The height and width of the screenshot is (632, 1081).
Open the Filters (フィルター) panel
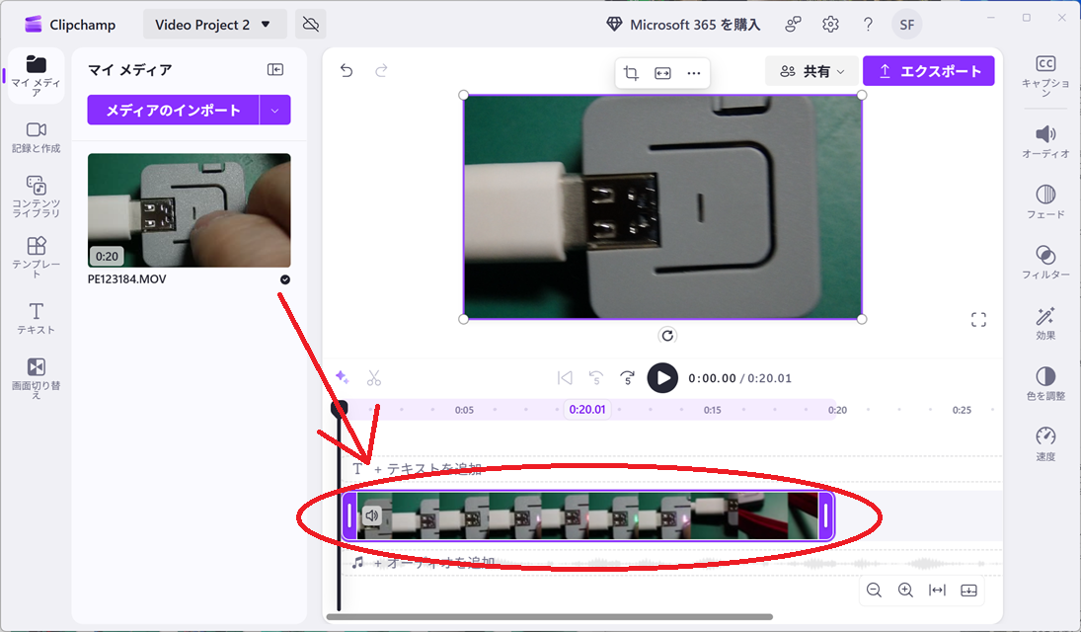pos(1045,262)
